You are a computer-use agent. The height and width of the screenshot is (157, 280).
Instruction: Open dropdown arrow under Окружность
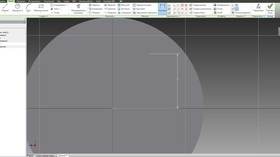[x=17, y=13]
